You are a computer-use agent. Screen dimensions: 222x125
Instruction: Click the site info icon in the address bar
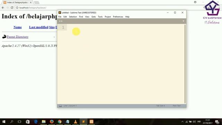pos(17,8)
